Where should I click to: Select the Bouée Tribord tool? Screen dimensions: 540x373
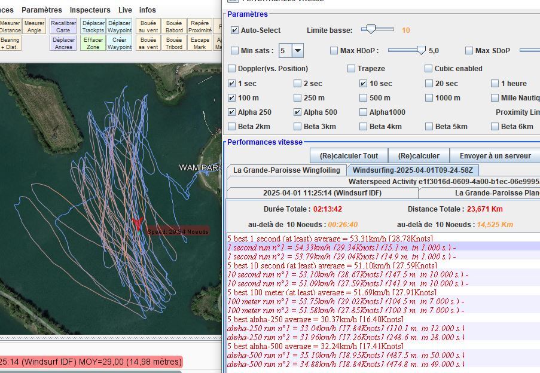click(174, 43)
